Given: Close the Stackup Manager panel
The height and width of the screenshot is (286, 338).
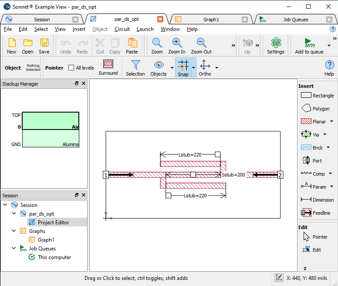Looking at the screenshot, I should click(x=84, y=83).
